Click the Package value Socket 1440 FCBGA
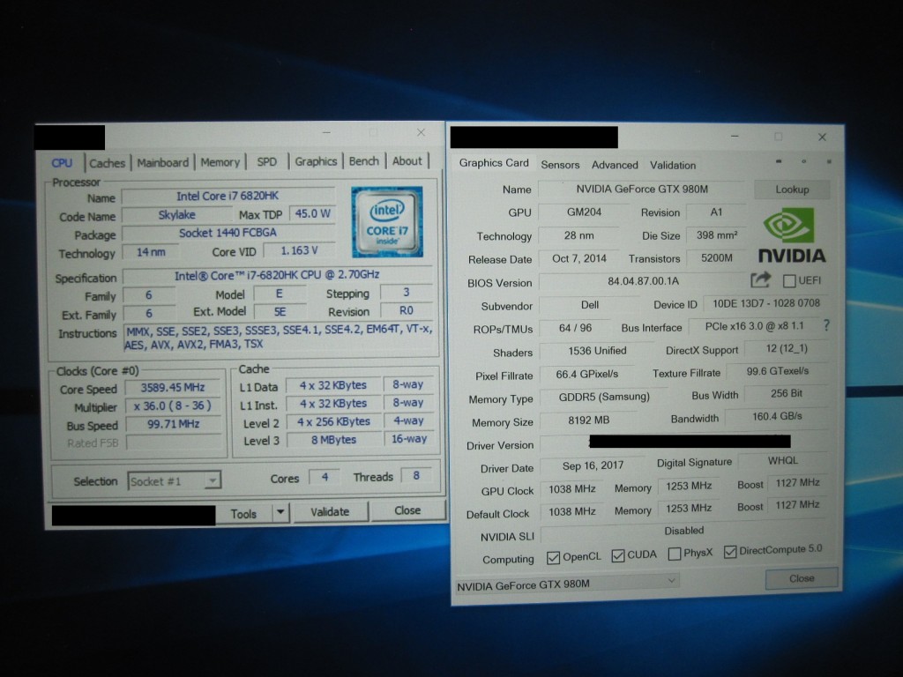 [x=228, y=233]
